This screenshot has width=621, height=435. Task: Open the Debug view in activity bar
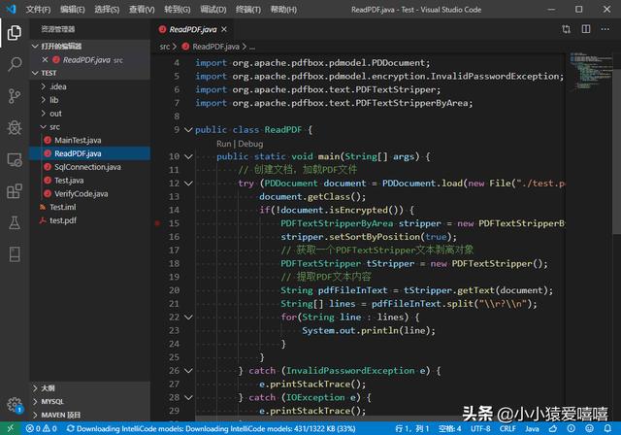point(15,127)
